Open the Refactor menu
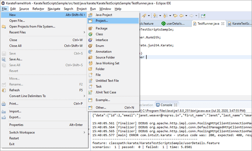The width and height of the screenshot is (252, 151). click(x=38, y=9)
